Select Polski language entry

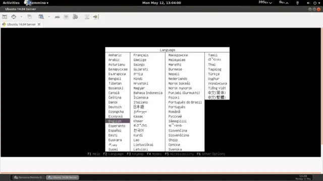pyautogui.click(x=174, y=98)
